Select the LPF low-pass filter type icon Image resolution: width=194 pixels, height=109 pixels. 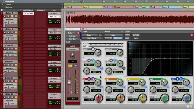pos(115,60)
